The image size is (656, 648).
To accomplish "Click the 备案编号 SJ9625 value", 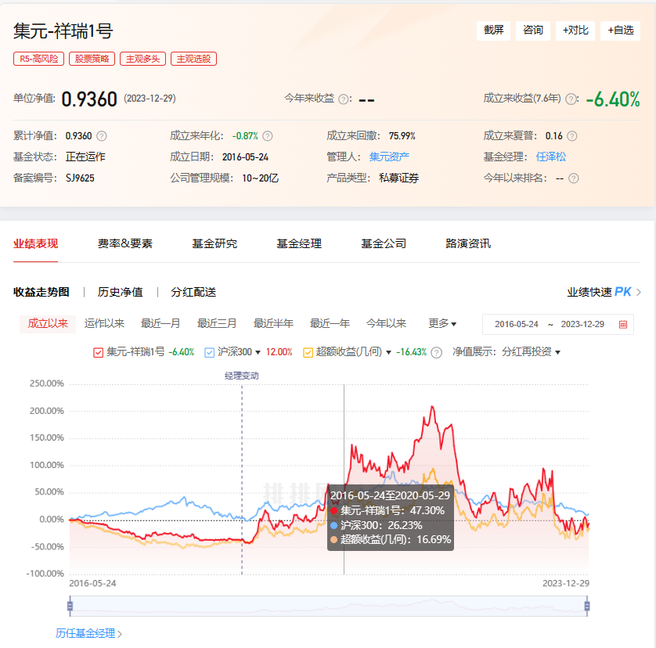I will [80, 178].
